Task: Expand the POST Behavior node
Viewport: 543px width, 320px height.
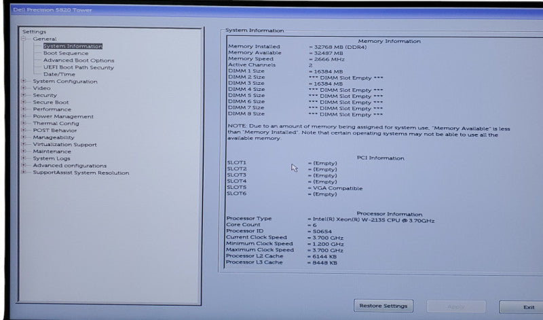Action: coord(24,130)
